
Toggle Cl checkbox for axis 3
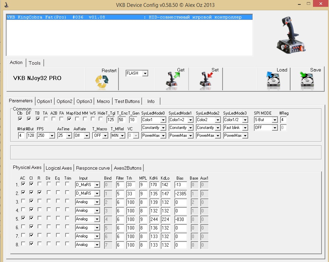click(31, 201)
